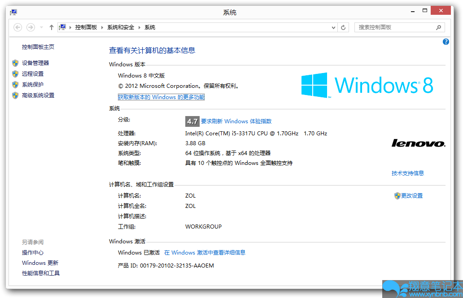Viewport: 463px width, 298px height.
Task: Click the back navigation arrow
Action: [17, 27]
